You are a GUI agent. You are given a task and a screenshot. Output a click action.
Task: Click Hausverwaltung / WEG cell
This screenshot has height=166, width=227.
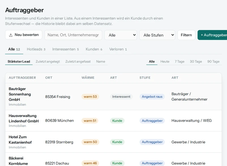[192, 120]
